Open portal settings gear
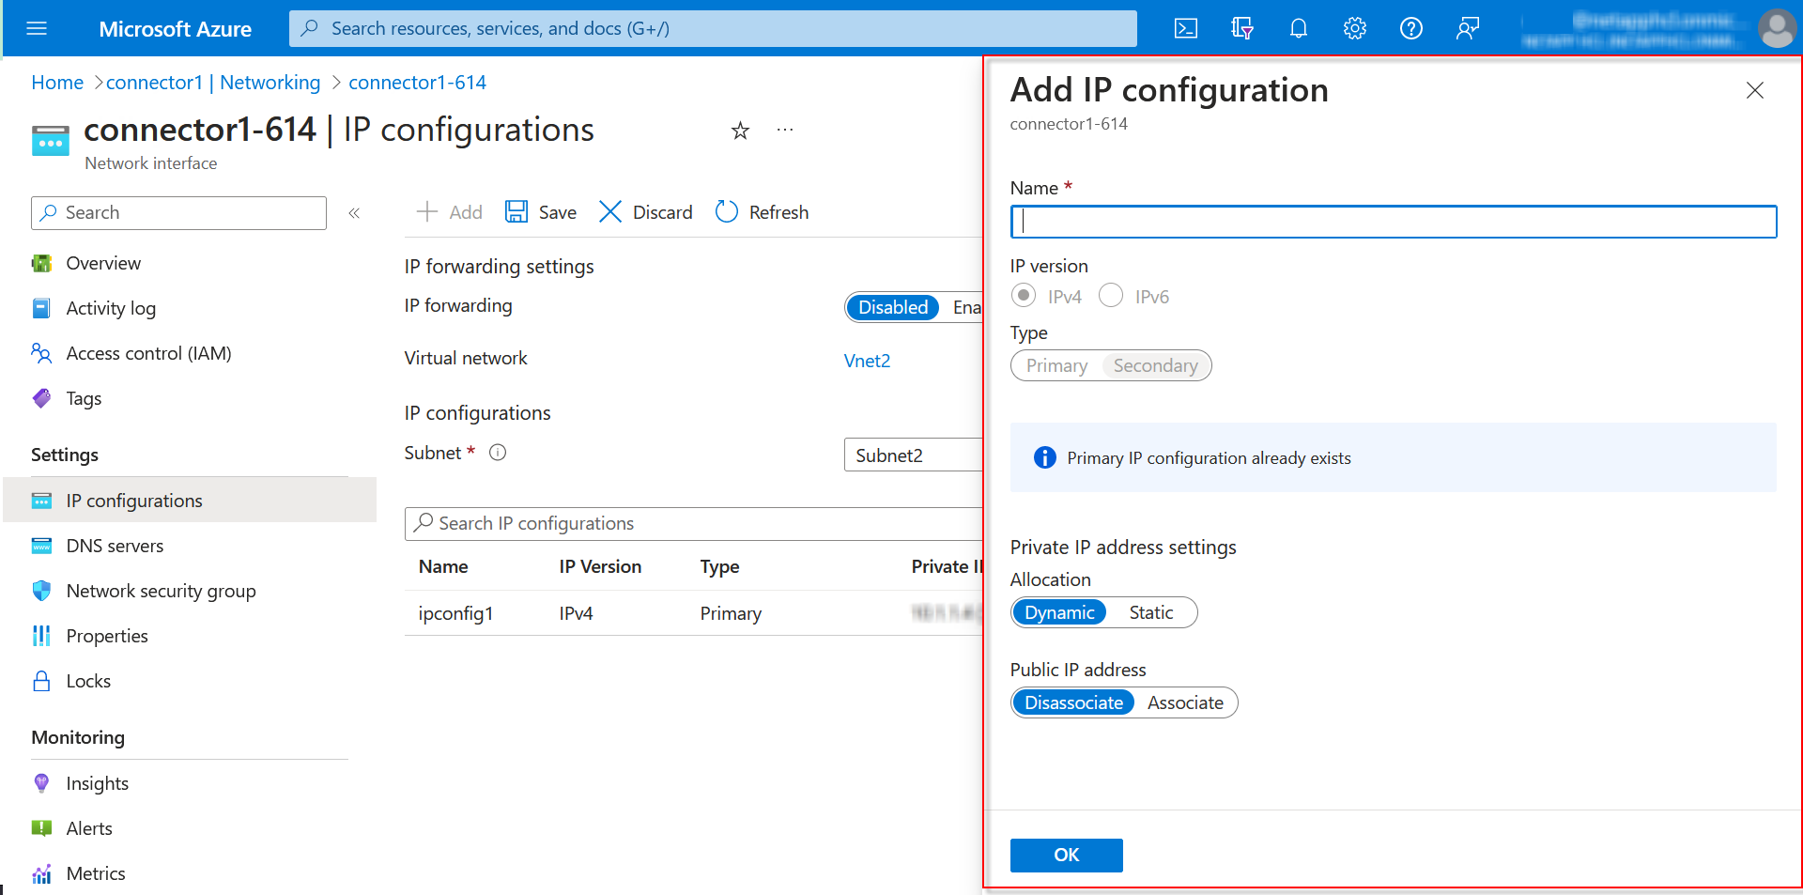Viewport: 1803px width, 895px height. point(1354,28)
